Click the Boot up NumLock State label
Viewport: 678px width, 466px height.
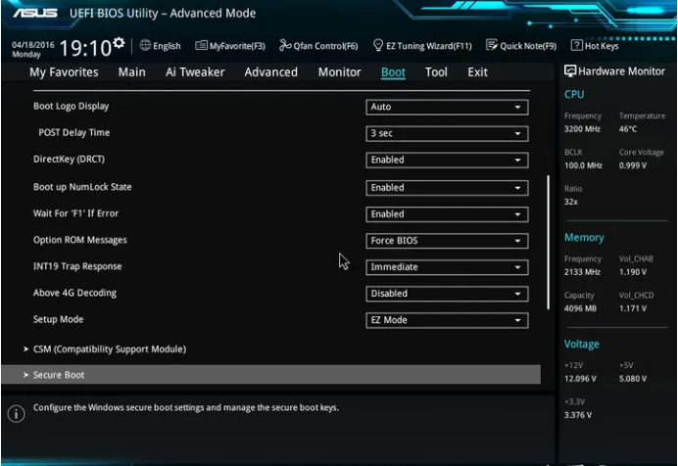coord(82,187)
